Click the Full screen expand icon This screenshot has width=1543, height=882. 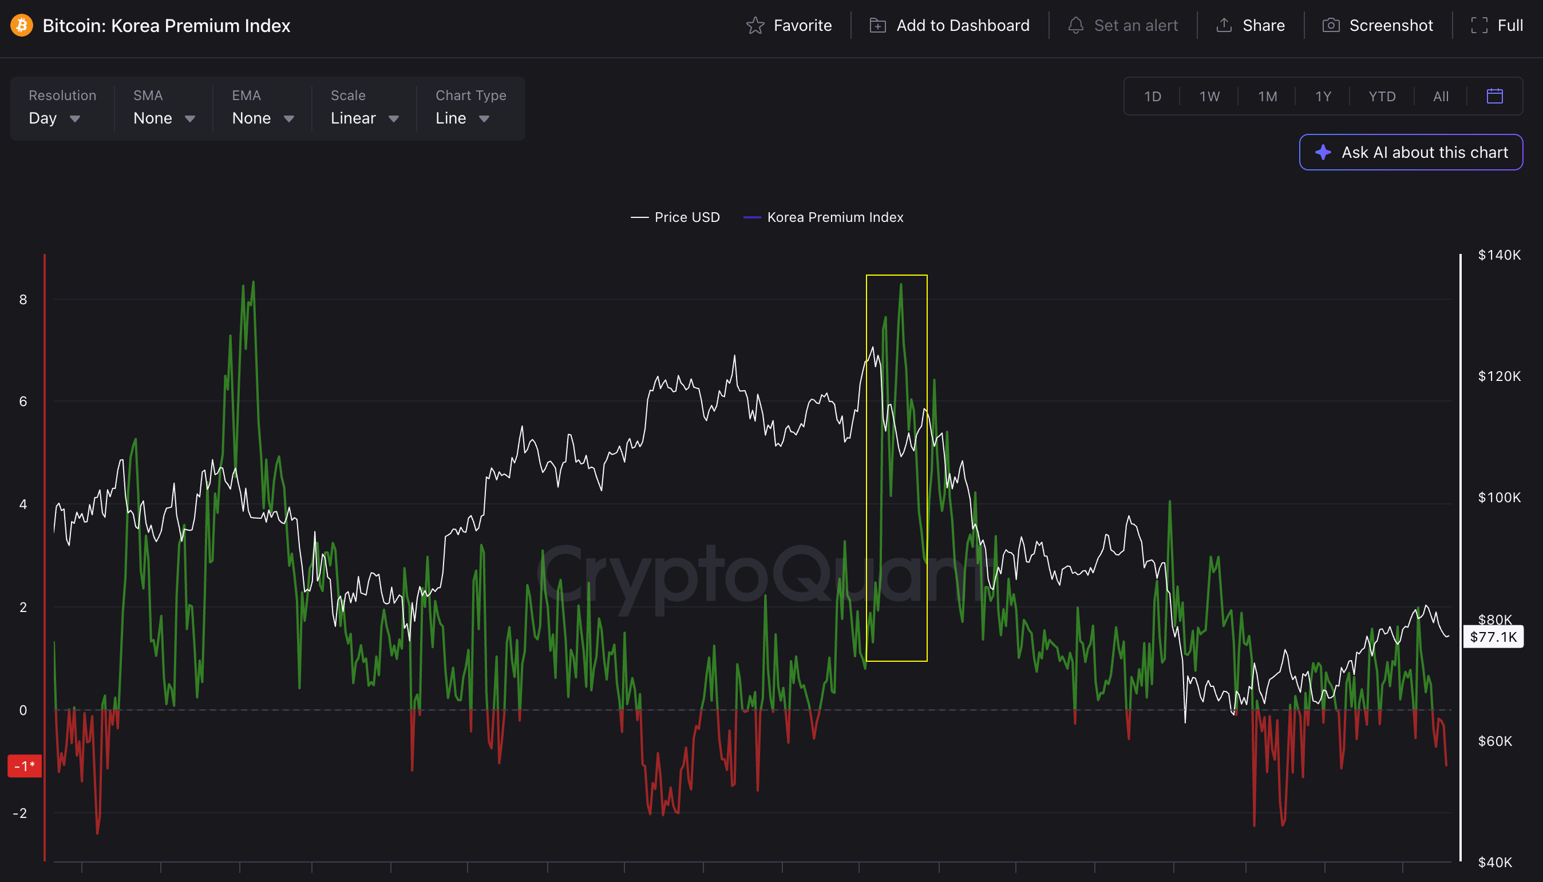tap(1479, 25)
